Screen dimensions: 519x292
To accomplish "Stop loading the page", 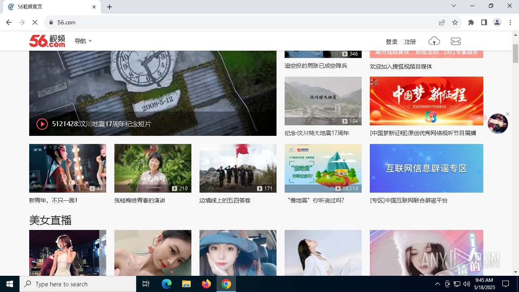I will [35, 22].
